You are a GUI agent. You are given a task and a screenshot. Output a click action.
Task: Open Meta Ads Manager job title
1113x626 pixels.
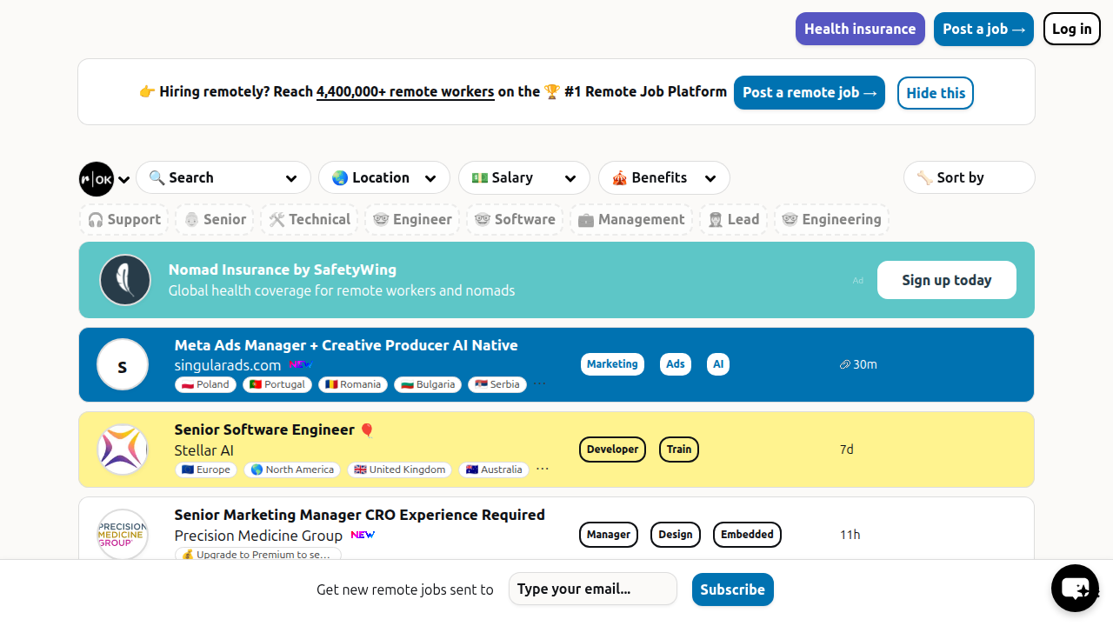pos(346,345)
